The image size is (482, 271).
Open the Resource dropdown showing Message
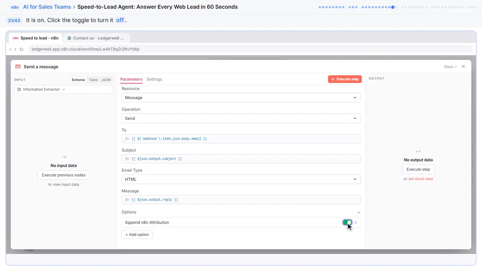(x=241, y=97)
